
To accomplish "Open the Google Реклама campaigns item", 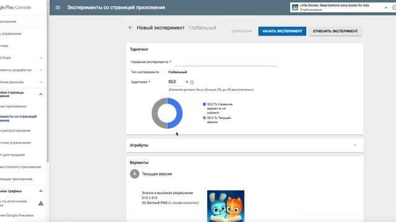I will coord(17,215).
